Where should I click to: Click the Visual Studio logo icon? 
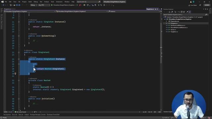tap(2, 2)
